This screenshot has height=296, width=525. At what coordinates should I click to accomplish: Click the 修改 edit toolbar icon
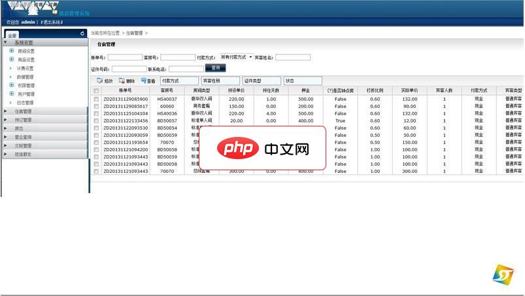[100, 81]
